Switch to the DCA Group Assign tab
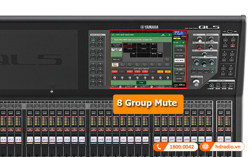 click(x=117, y=45)
